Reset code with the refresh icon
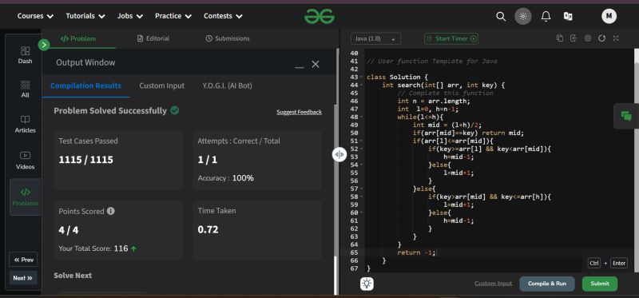The height and width of the screenshot is (298, 639). click(602, 38)
